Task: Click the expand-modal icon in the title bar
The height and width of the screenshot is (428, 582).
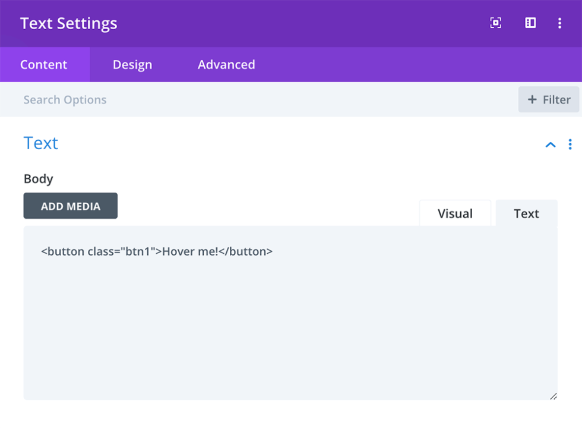Action: coord(530,23)
